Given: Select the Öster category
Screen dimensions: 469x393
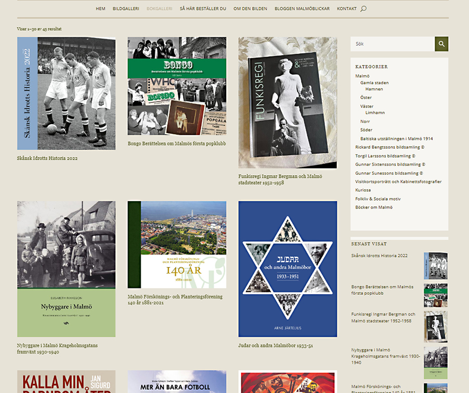Looking at the screenshot, I should (366, 97).
